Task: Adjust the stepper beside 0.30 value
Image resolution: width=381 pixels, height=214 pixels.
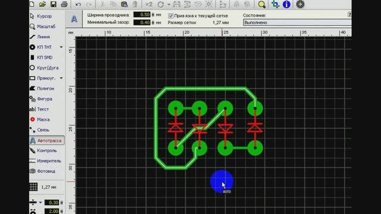Action: click(61, 202)
